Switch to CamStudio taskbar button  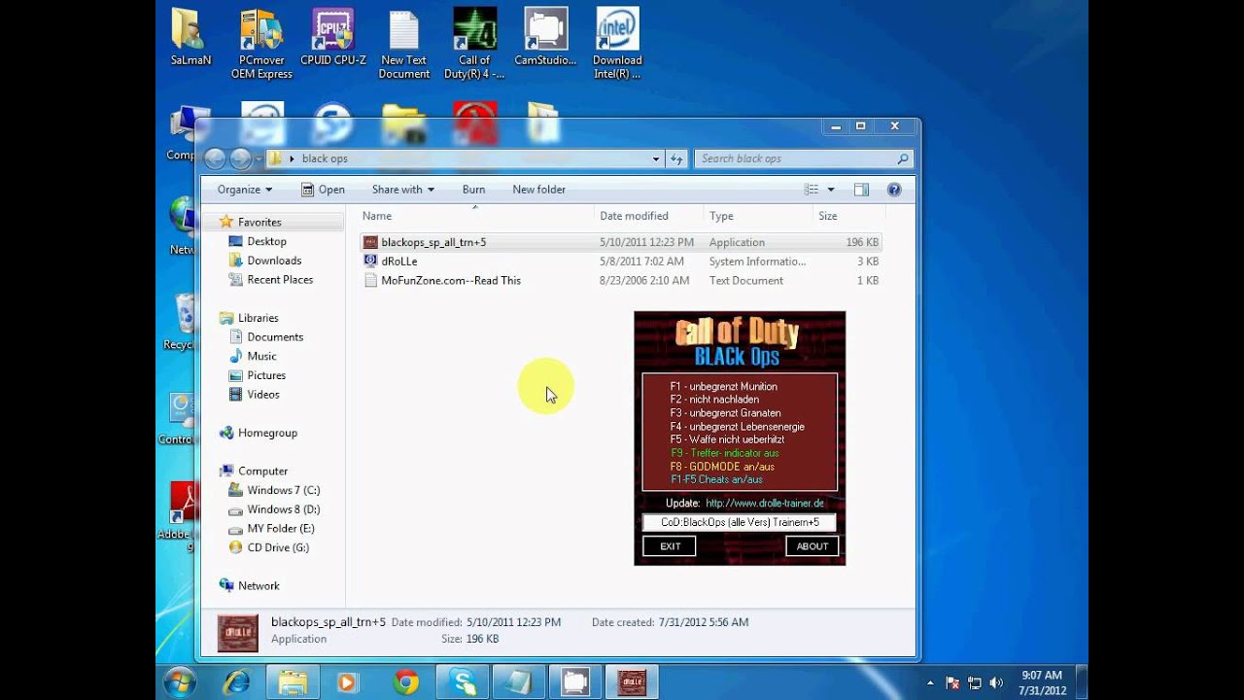[575, 682]
